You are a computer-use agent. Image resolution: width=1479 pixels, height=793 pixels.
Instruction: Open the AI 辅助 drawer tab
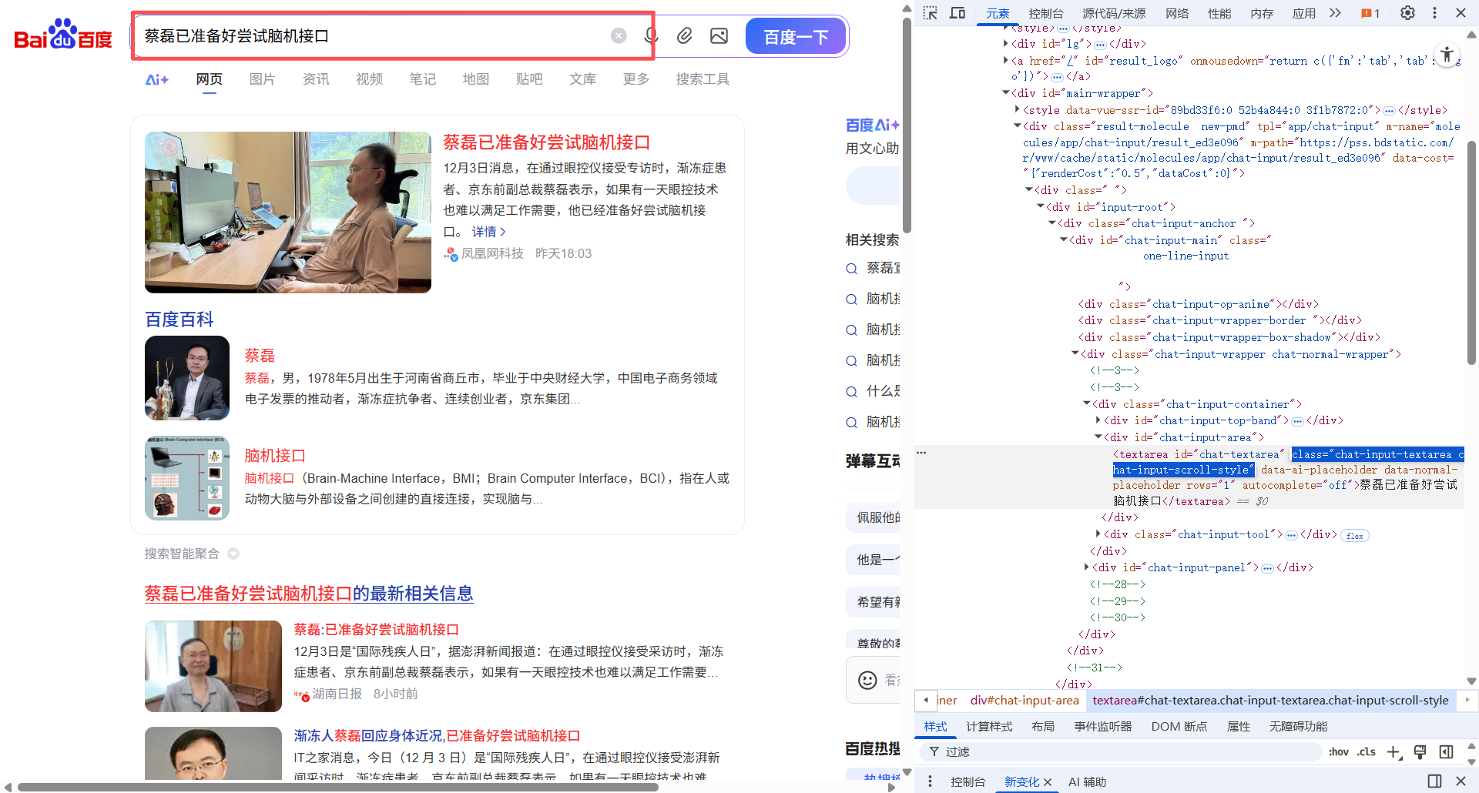(1087, 782)
